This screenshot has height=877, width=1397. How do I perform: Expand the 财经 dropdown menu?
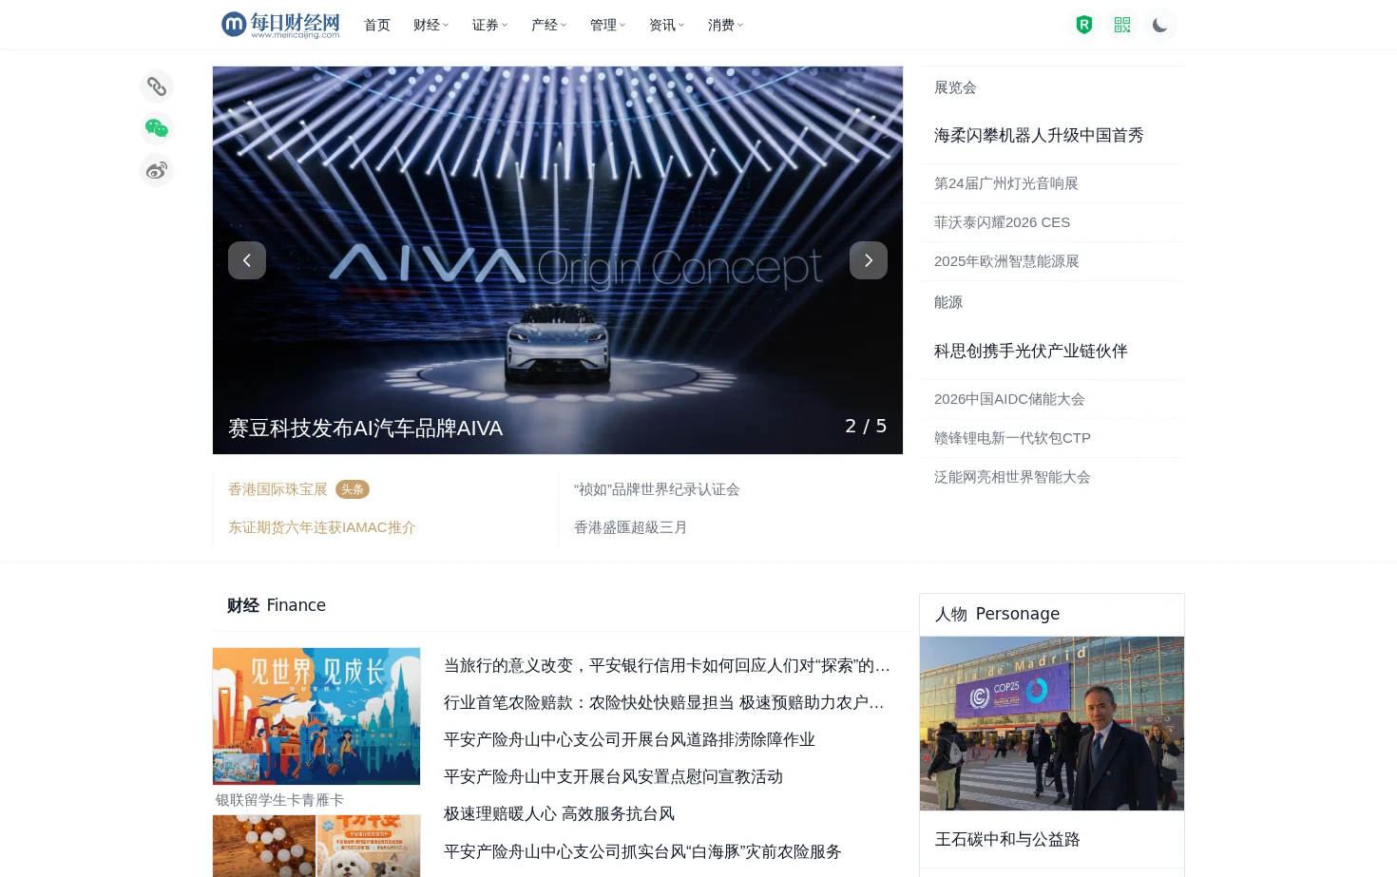tap(431, 25)
